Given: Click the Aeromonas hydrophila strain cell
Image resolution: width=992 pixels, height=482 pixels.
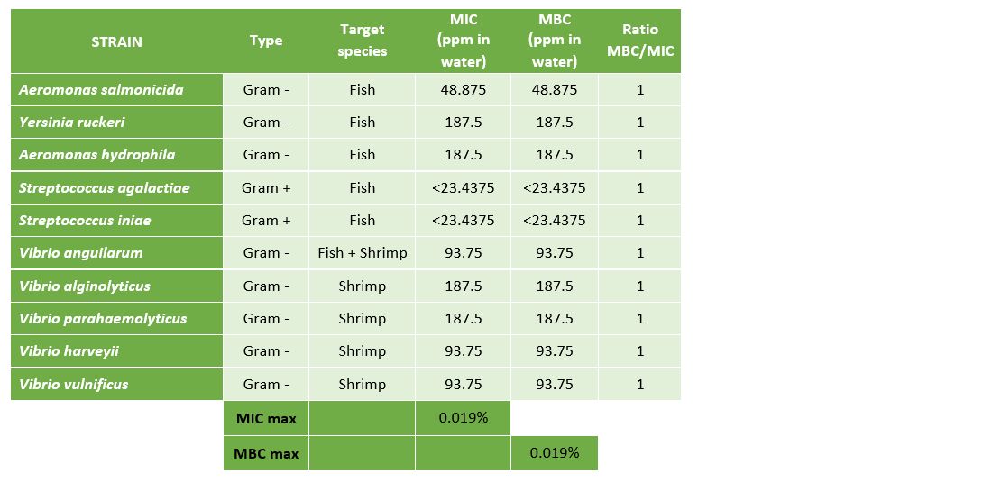Looking at the screenshot, I should pyautogui.click(x=96, y=154).
